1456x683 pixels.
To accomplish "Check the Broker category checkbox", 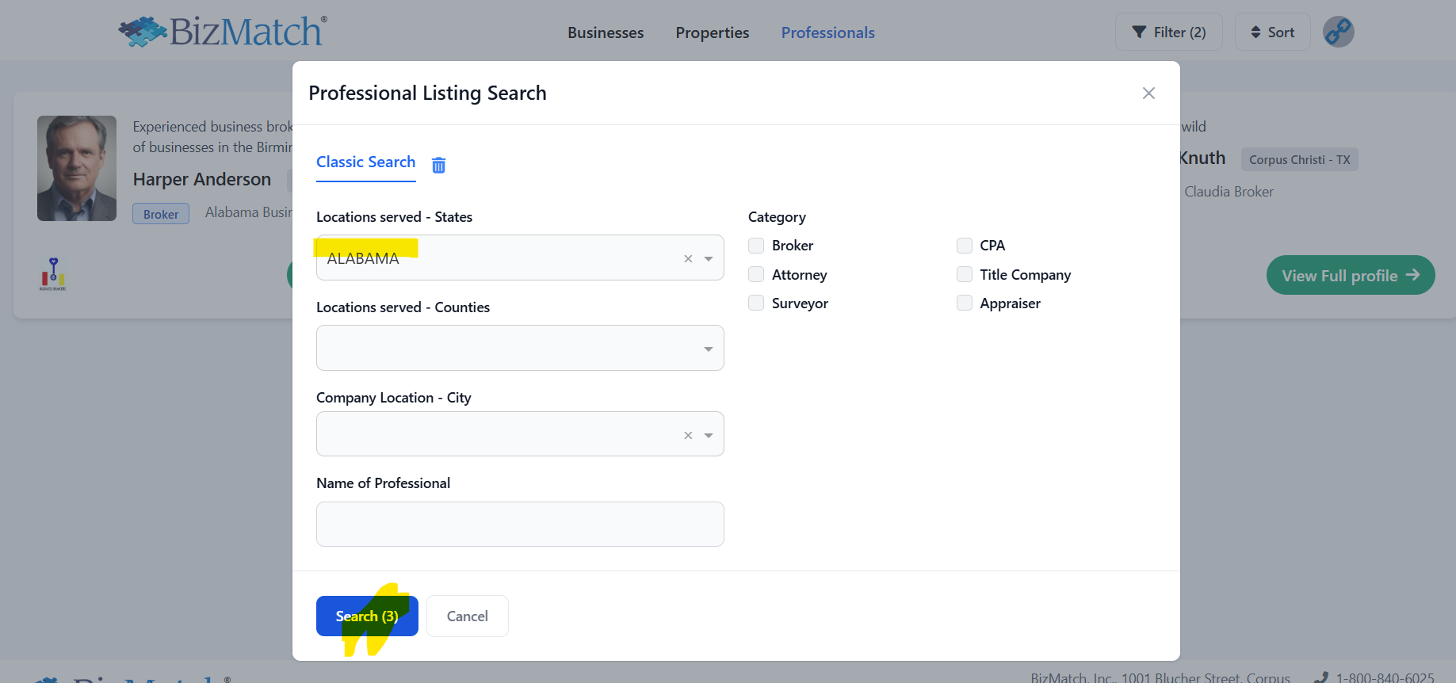I will [x=756, y=246].
